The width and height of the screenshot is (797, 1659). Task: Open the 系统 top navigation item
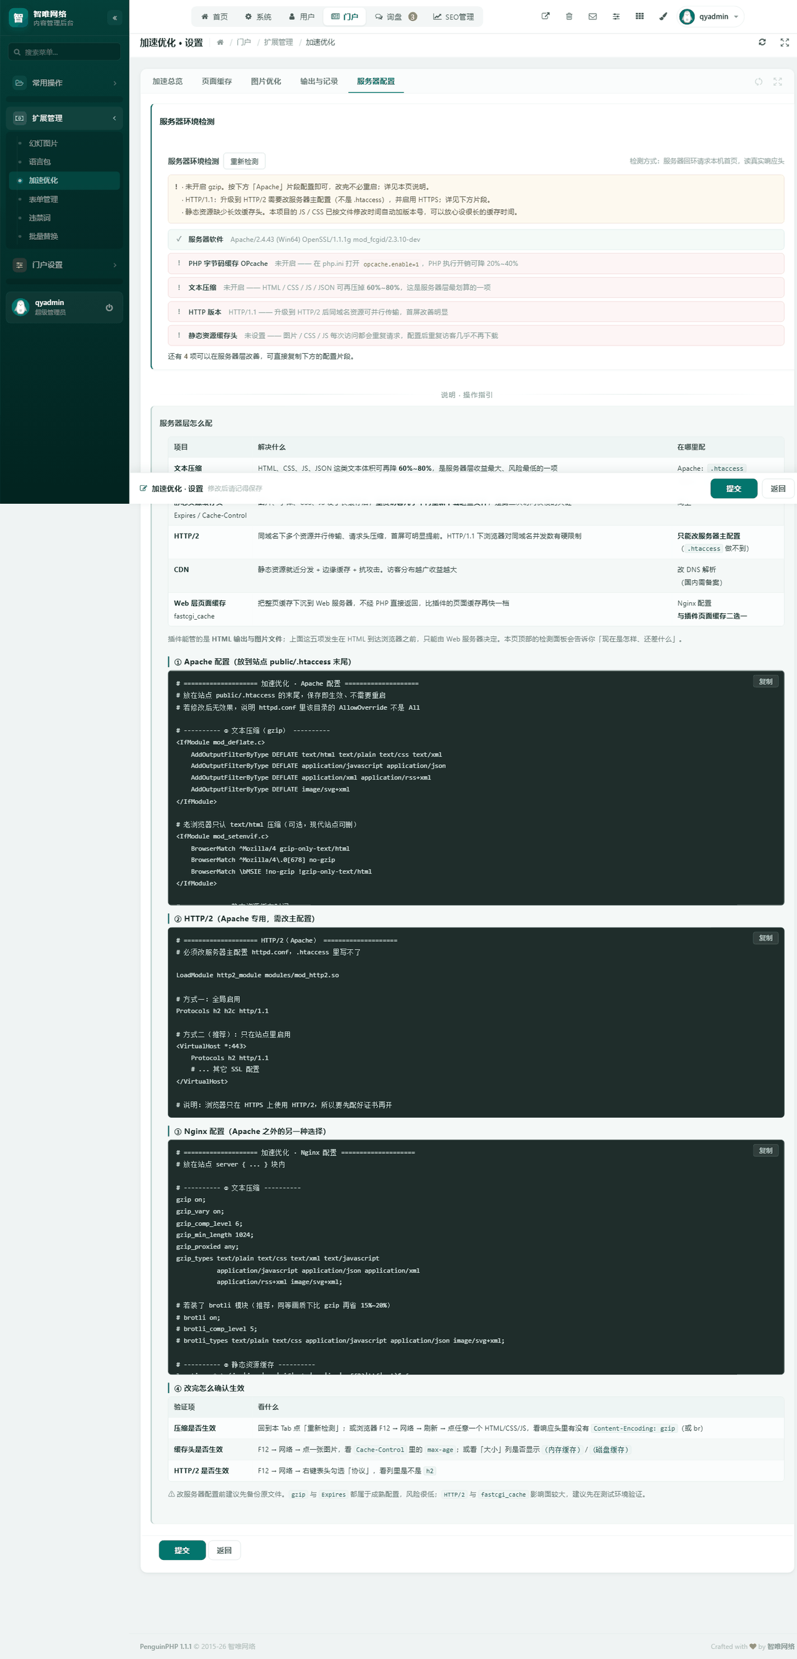258,17
